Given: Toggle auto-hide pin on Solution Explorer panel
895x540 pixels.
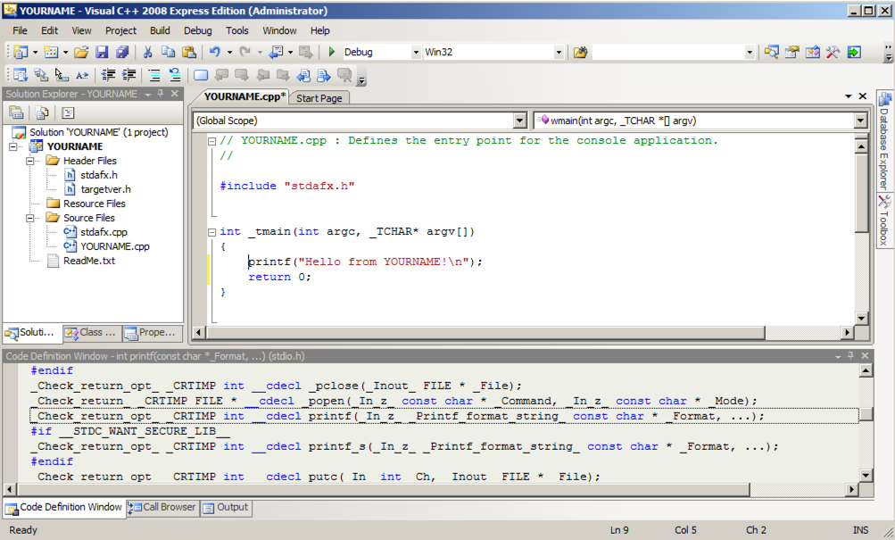Looking at the screenshot, I should point(160,94).
